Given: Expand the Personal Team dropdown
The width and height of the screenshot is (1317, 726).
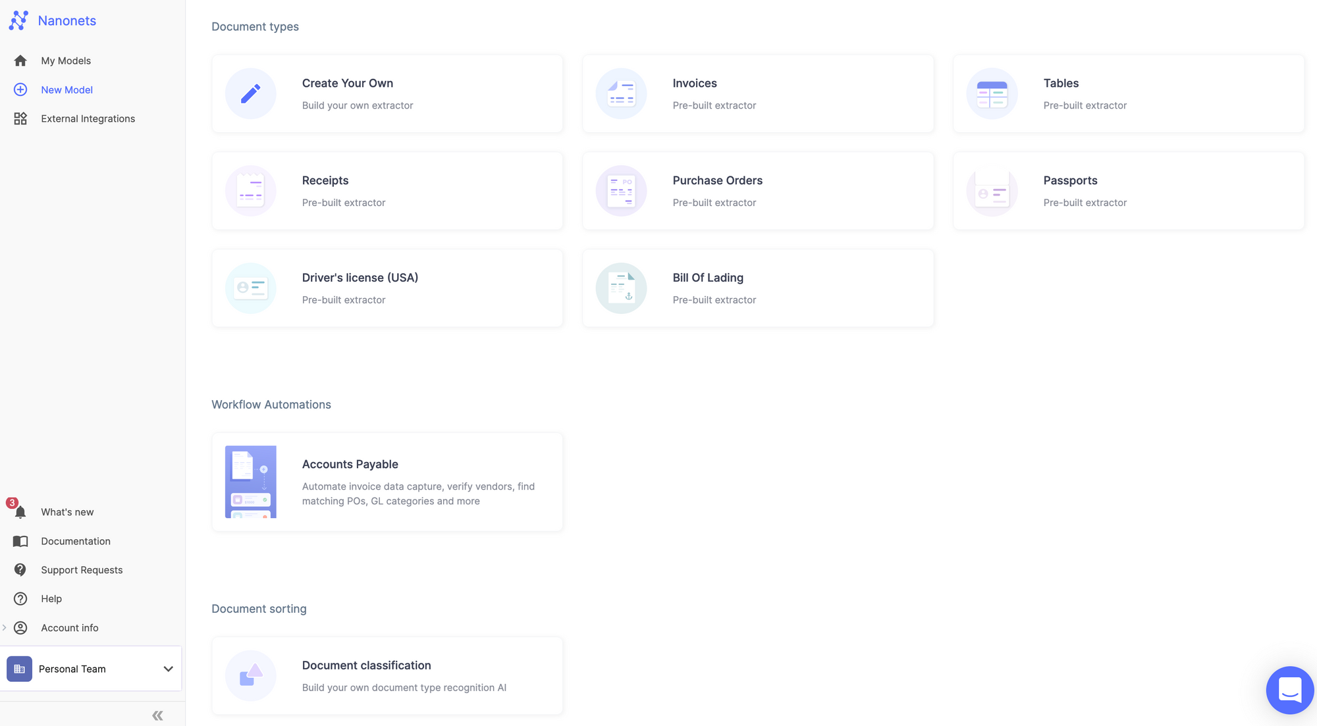Looking at the screenshot, I should (x=168, y=669).
